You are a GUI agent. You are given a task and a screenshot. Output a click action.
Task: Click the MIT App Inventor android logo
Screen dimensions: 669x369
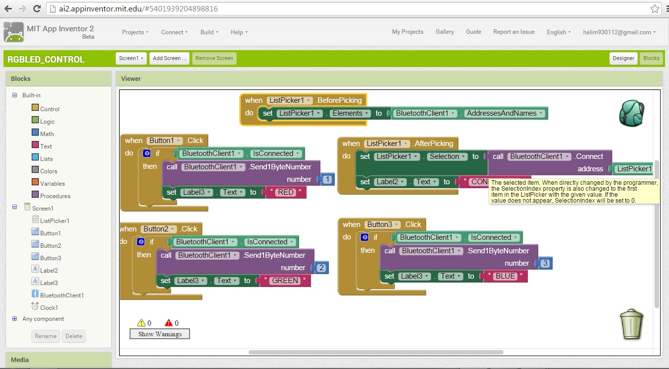click(x=13, y=32)
